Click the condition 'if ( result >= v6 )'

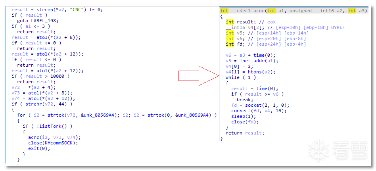(257, 94)
